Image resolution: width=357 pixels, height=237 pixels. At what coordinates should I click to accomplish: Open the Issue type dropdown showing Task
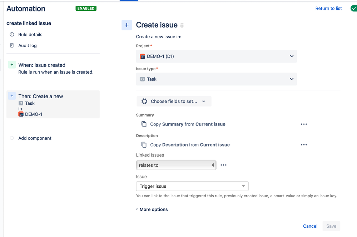coord(216,79)
